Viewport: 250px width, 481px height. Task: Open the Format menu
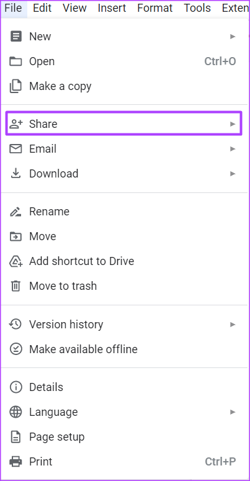click(155, 8)
